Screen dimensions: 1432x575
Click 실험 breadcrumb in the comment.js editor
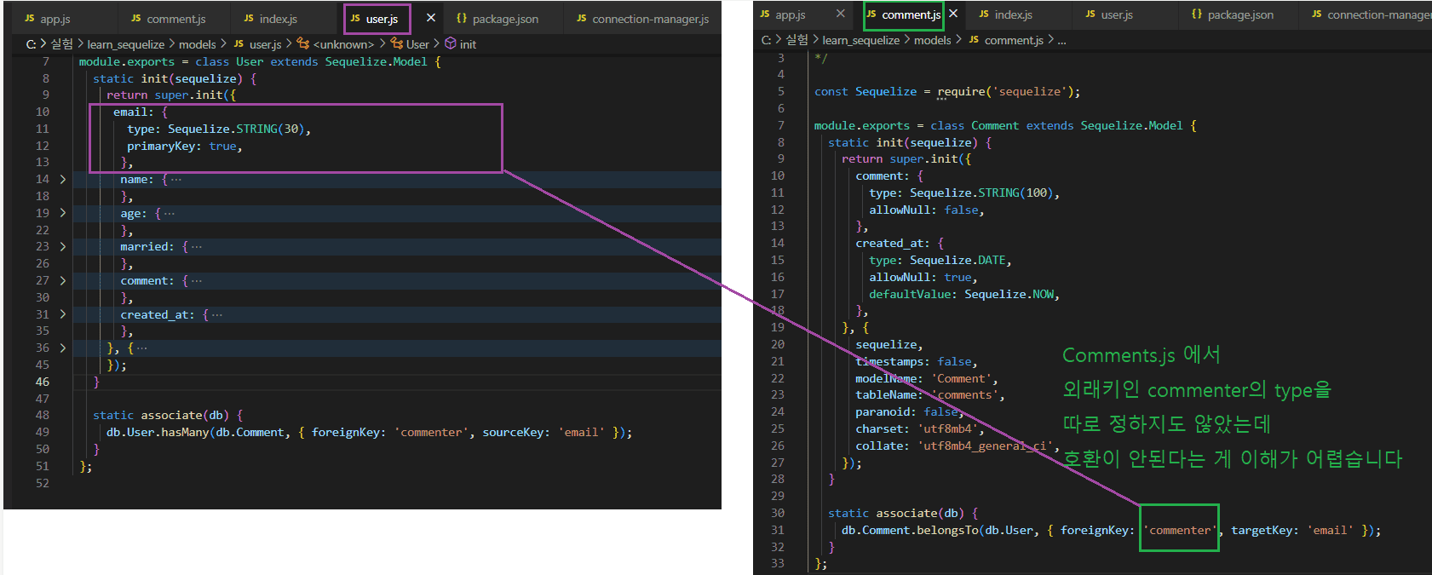click(797, 40)
